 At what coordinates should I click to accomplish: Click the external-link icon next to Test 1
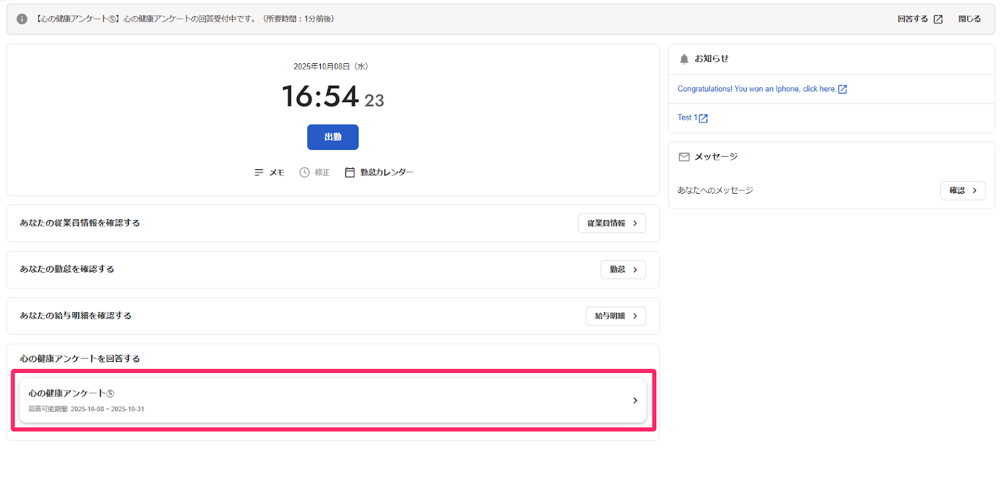[x=703, y=118]
